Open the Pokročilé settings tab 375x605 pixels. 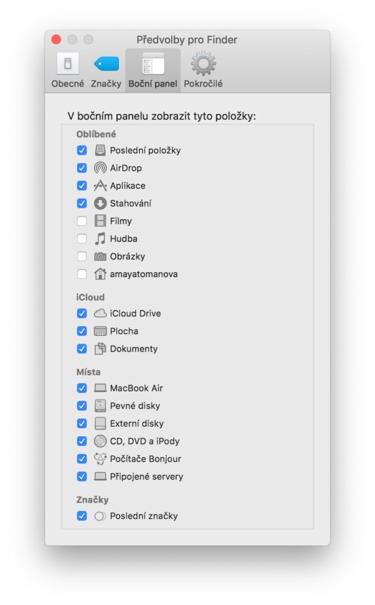204,67
